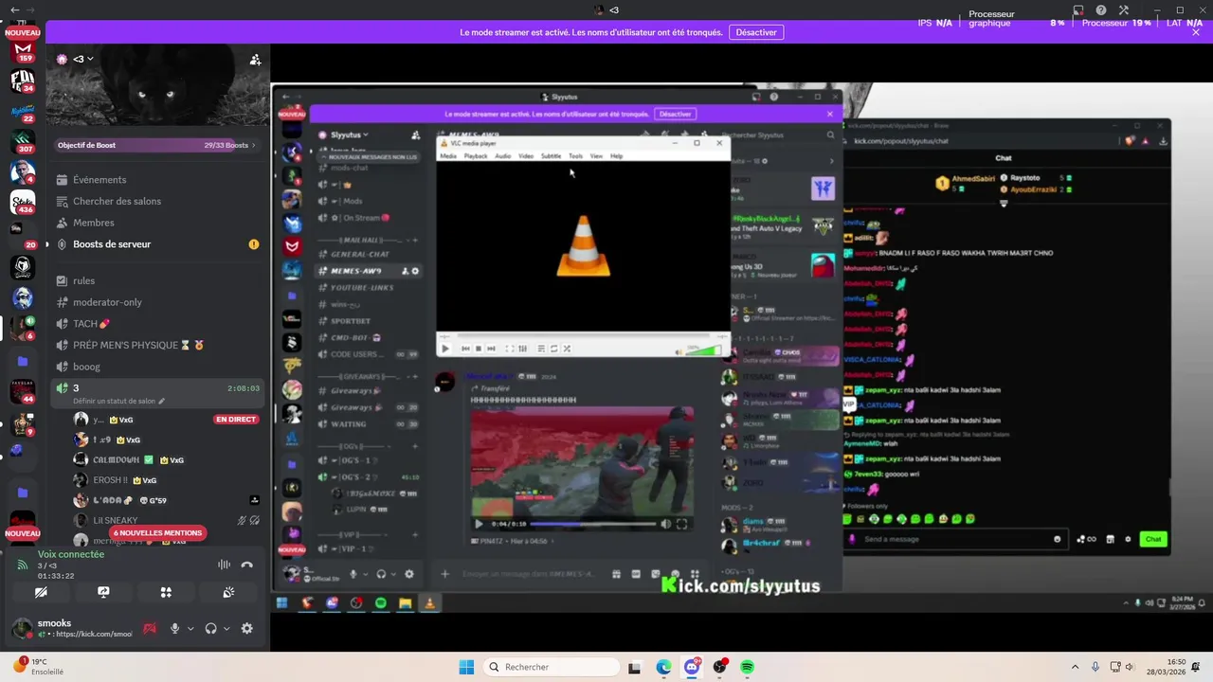
Task: Select CALMDOWN user in voice channel
Action: [156, 459]
